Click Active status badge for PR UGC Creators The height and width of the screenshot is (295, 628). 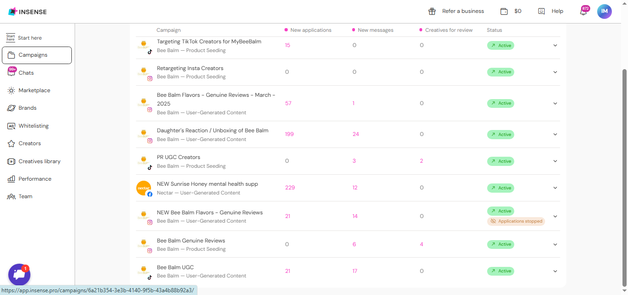tap(500, 161)
